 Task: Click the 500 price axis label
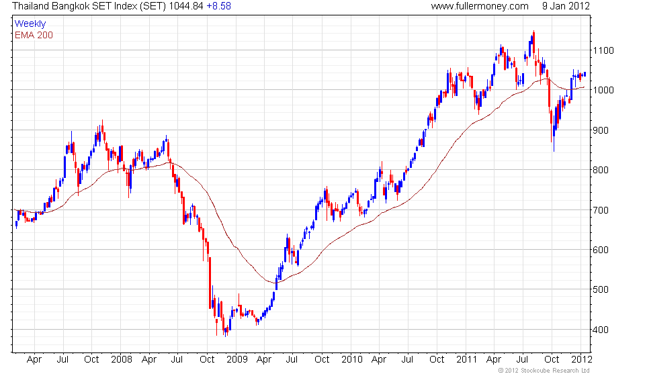coord(601,289)
